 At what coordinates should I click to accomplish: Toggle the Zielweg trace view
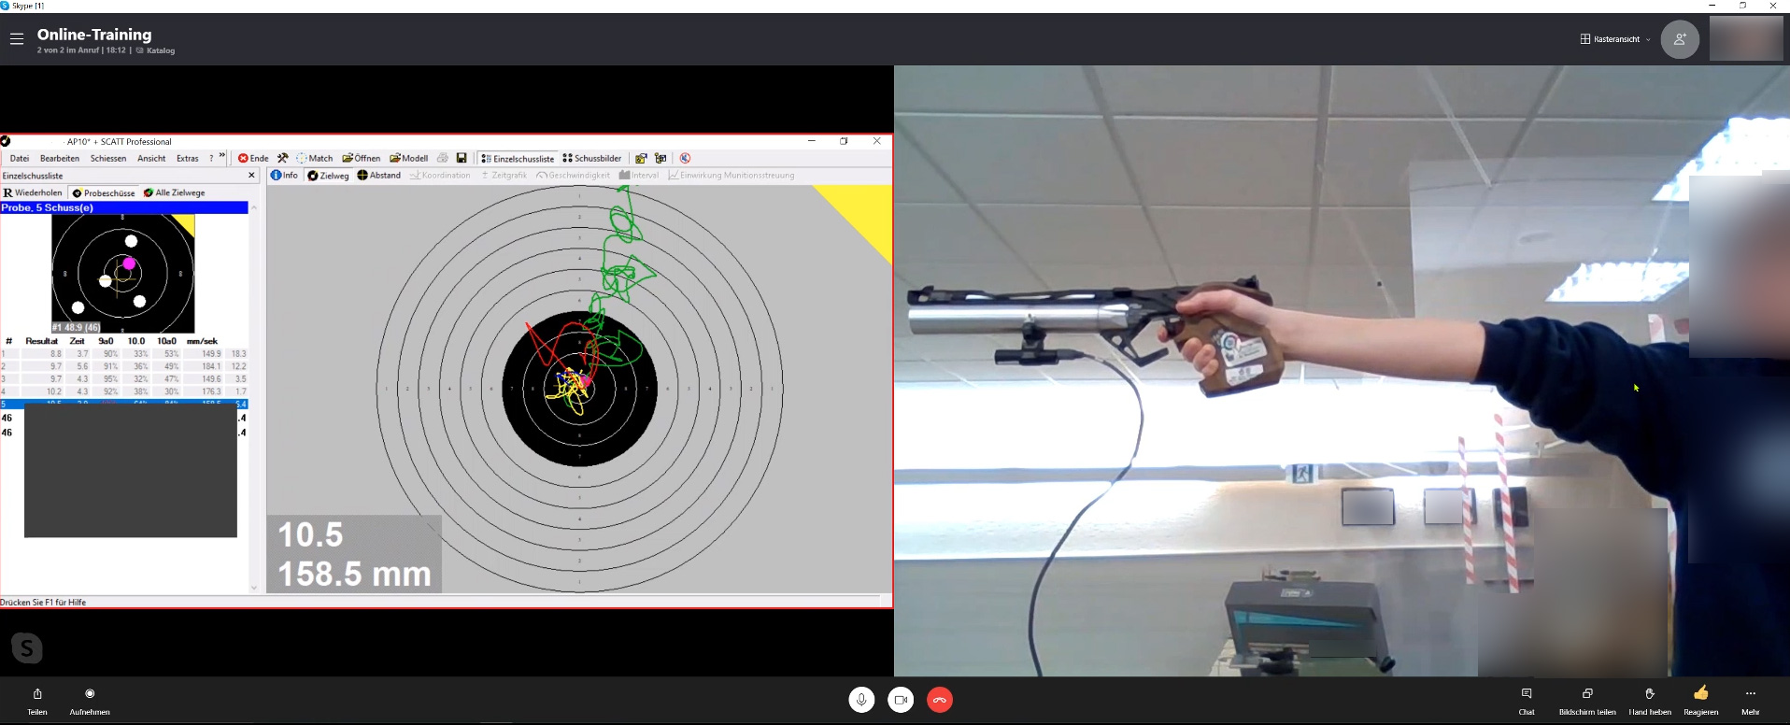(328, 176)
